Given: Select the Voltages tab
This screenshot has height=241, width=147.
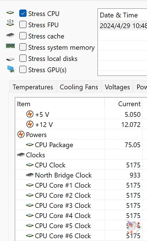Looking at the screenshot, I should coord(117,87).
